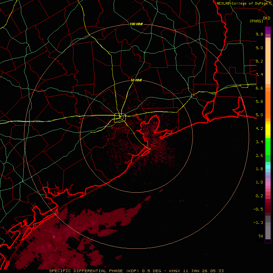
Task: Click the cyan segment of the color scale
Action: (268, 167)
